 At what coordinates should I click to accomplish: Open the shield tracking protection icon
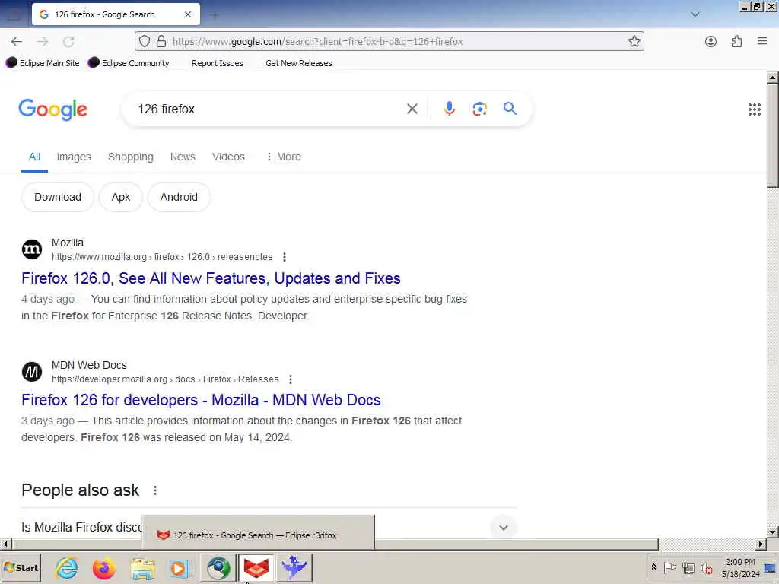coord(144,41)
